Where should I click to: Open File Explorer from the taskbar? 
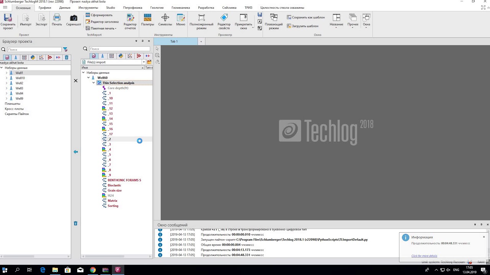click(x=55, y=270)
